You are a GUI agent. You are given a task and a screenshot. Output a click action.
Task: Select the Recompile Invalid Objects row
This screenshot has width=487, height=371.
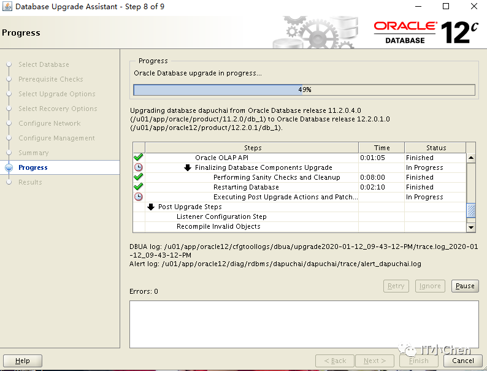[x=300, y=227]
